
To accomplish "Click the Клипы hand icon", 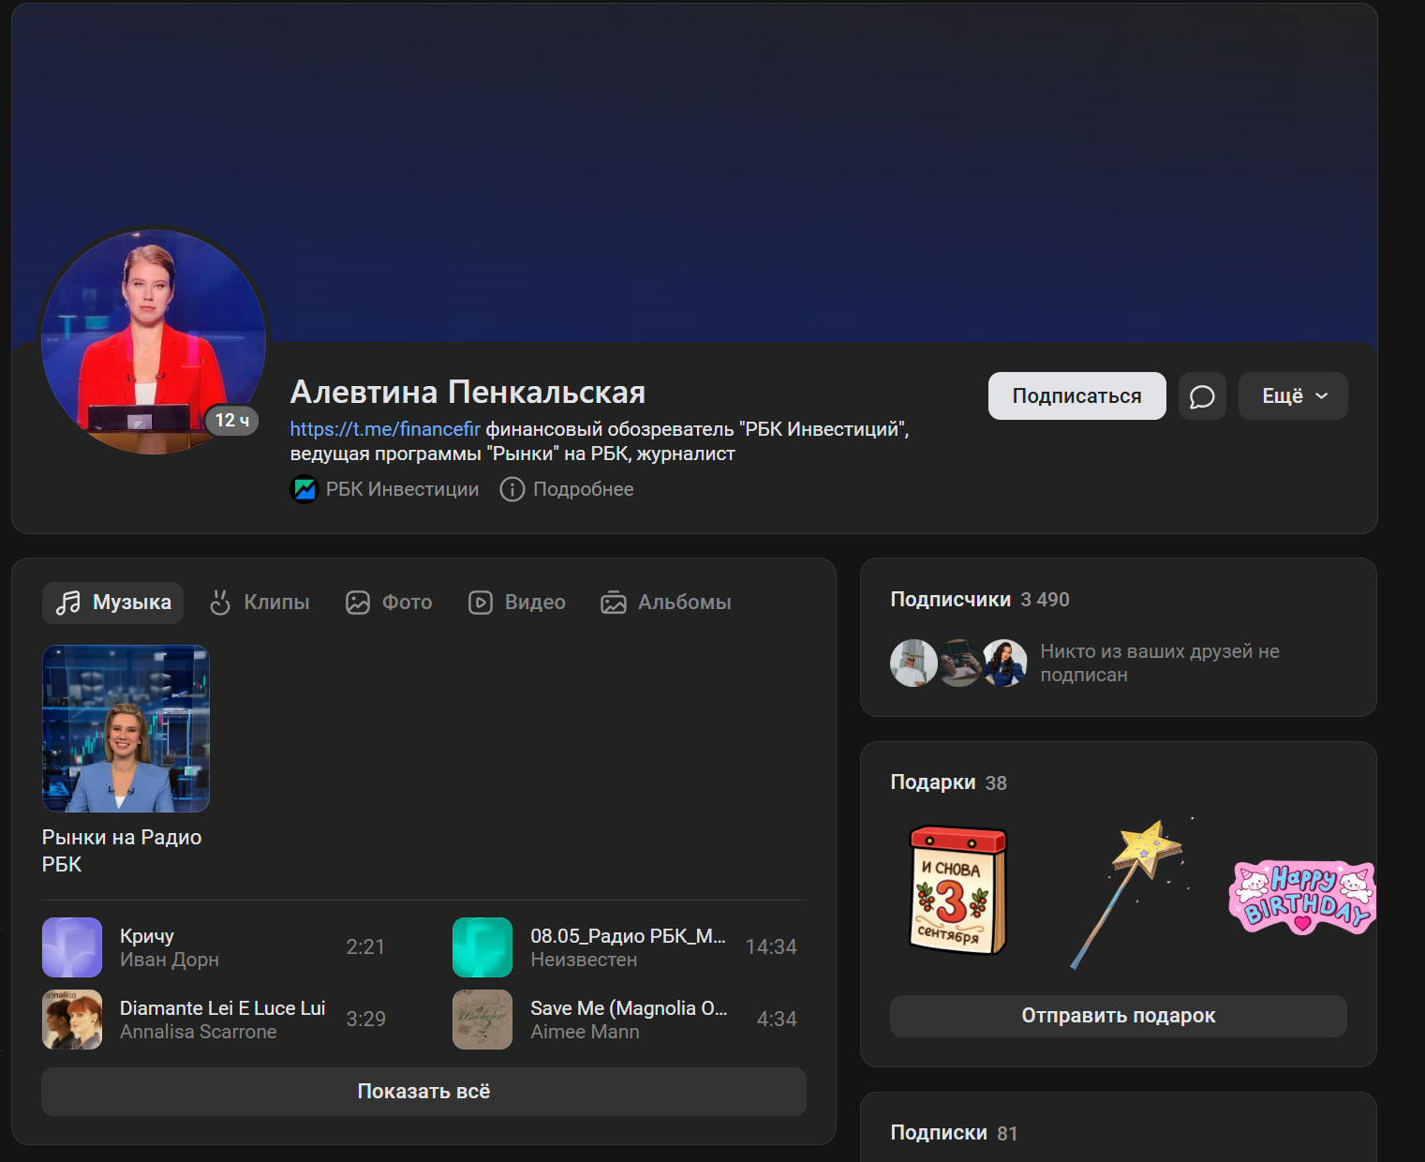I will coord(219,603).
